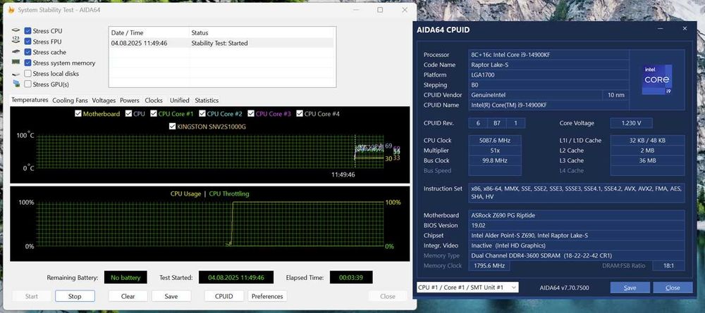The width and height of the screenshot is (705, 313).
Task: Select the Stability Test: Started log row
Action: coord(222,43)
